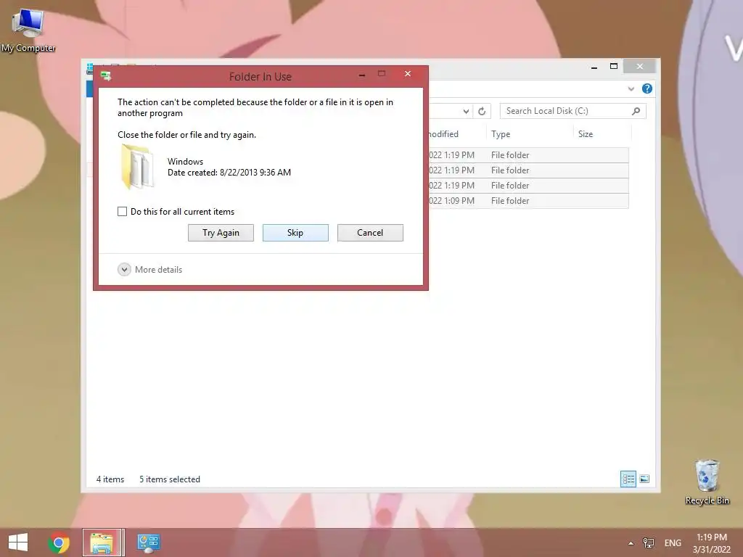Click '5 items selected' in status bar
Screen dimensions: 743x557
point(170,479)
